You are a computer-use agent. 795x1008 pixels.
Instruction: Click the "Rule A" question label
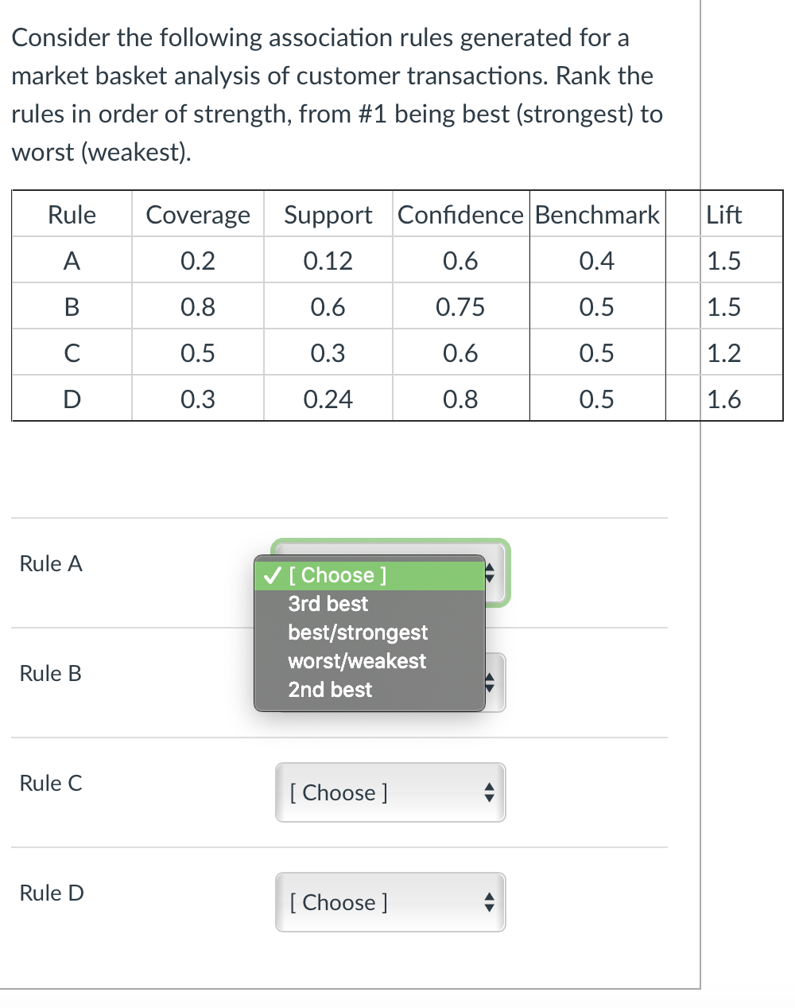[x=51, y=563]
